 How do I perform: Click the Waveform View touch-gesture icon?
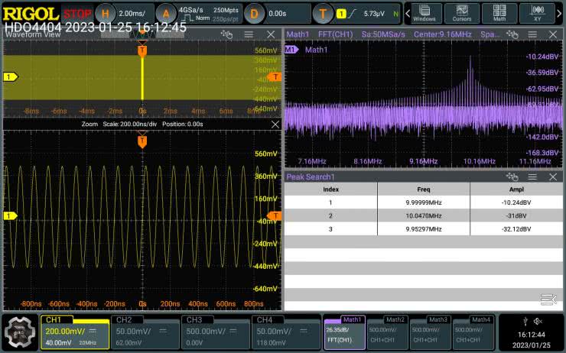tap(226, 34)
